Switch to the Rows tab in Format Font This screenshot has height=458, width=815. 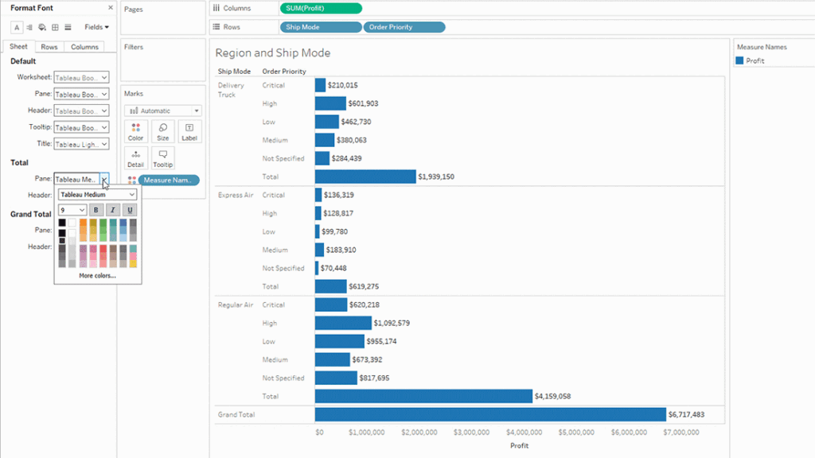[49, 46]
